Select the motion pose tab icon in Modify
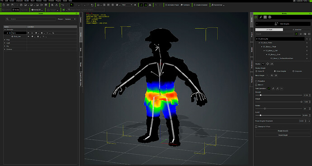 click(x=260, y=17)
